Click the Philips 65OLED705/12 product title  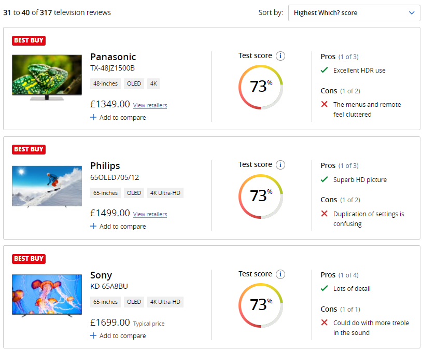105,166
